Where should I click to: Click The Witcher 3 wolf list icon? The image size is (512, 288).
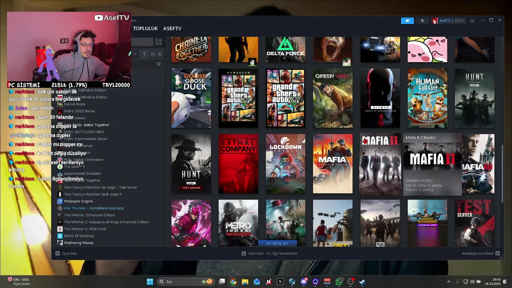(x=60, y=229)
